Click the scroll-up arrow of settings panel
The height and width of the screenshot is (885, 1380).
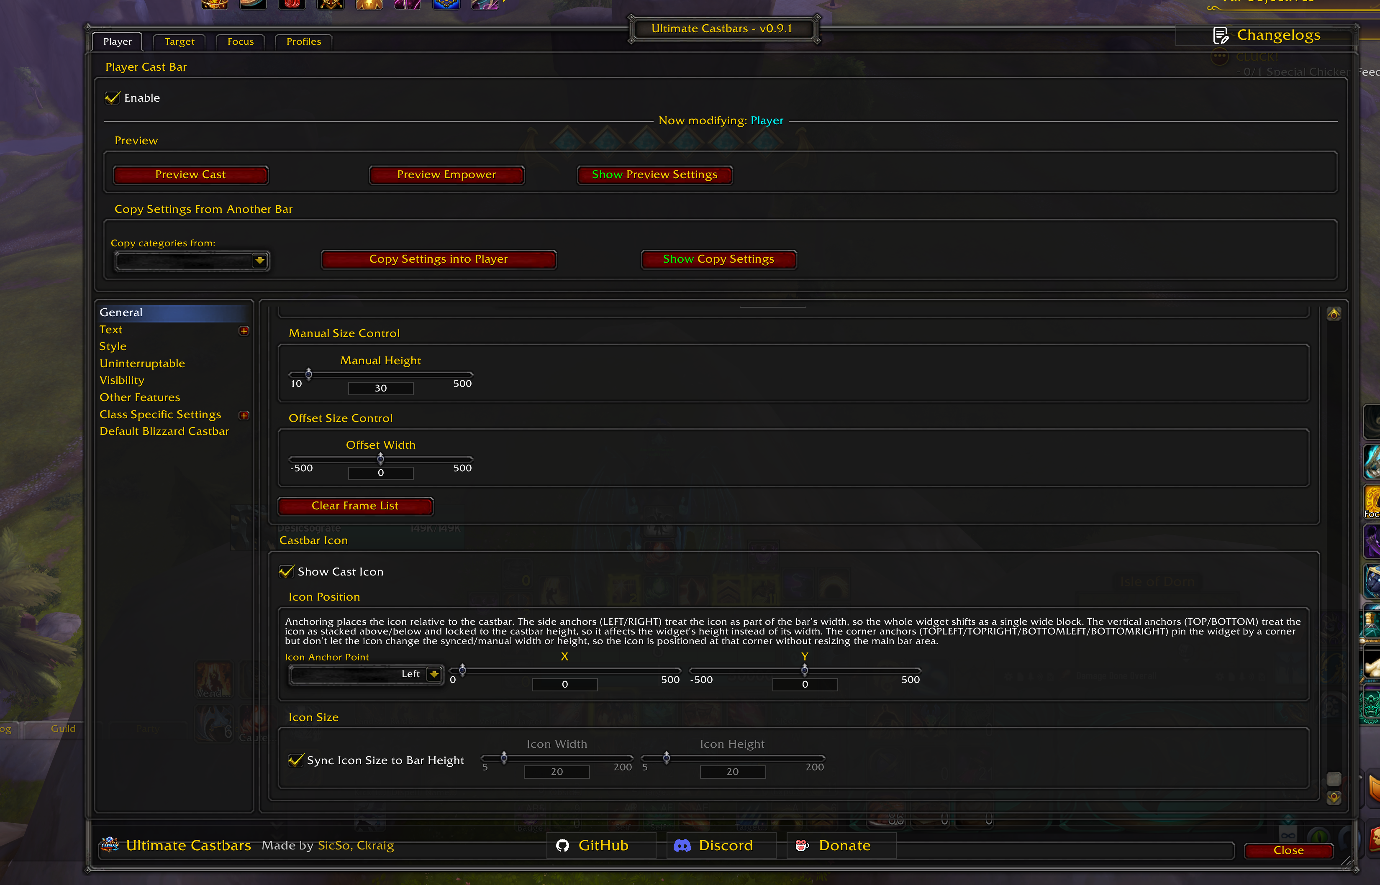point(1334,314)
